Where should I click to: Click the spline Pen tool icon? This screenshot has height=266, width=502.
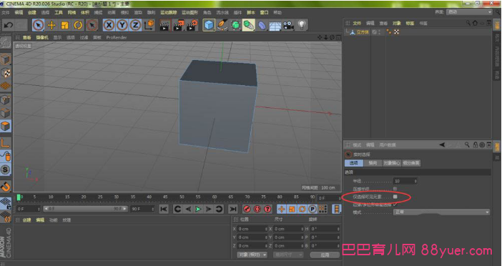coord(222,25)
